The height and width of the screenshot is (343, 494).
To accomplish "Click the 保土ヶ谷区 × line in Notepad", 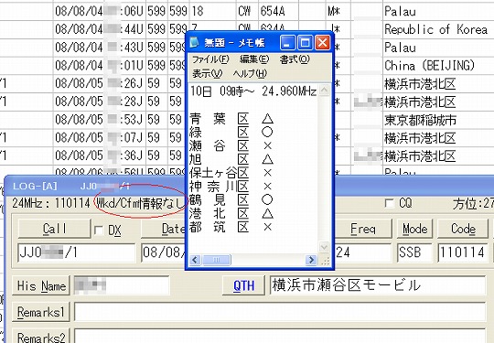I will 231,173.
